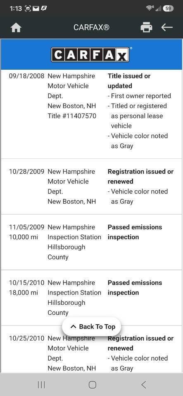183x396 pixels.
Task: Tap the home icon in header
Action: tap(16, 28)
